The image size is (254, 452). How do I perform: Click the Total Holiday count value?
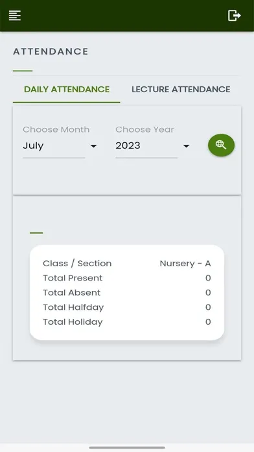click(x=208, y=322)
